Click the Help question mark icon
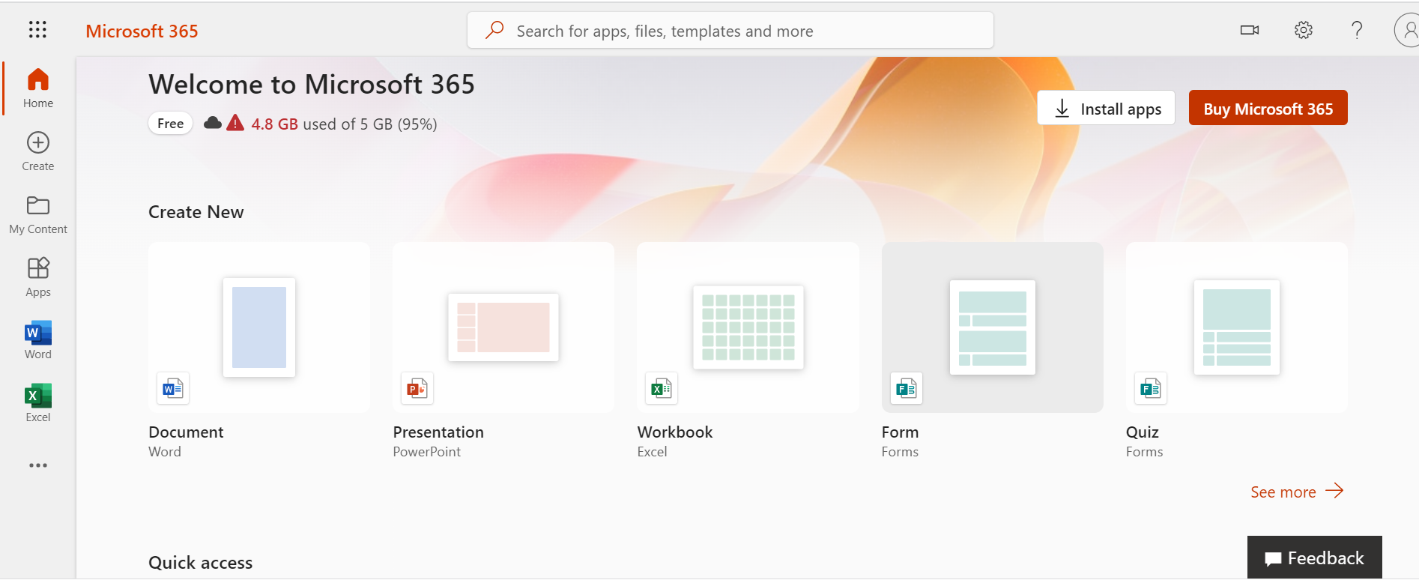Screen dimensions: 1419x580 (1356, 30)
